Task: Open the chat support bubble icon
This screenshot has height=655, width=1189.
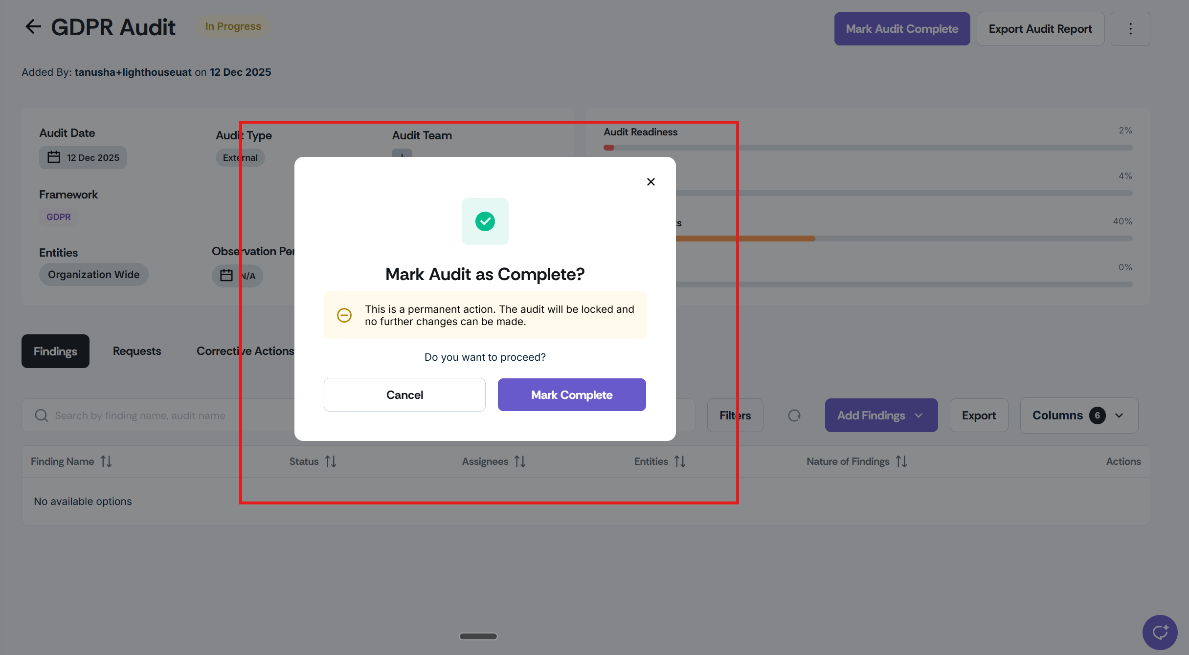Action: click(x=1159, y=632)
